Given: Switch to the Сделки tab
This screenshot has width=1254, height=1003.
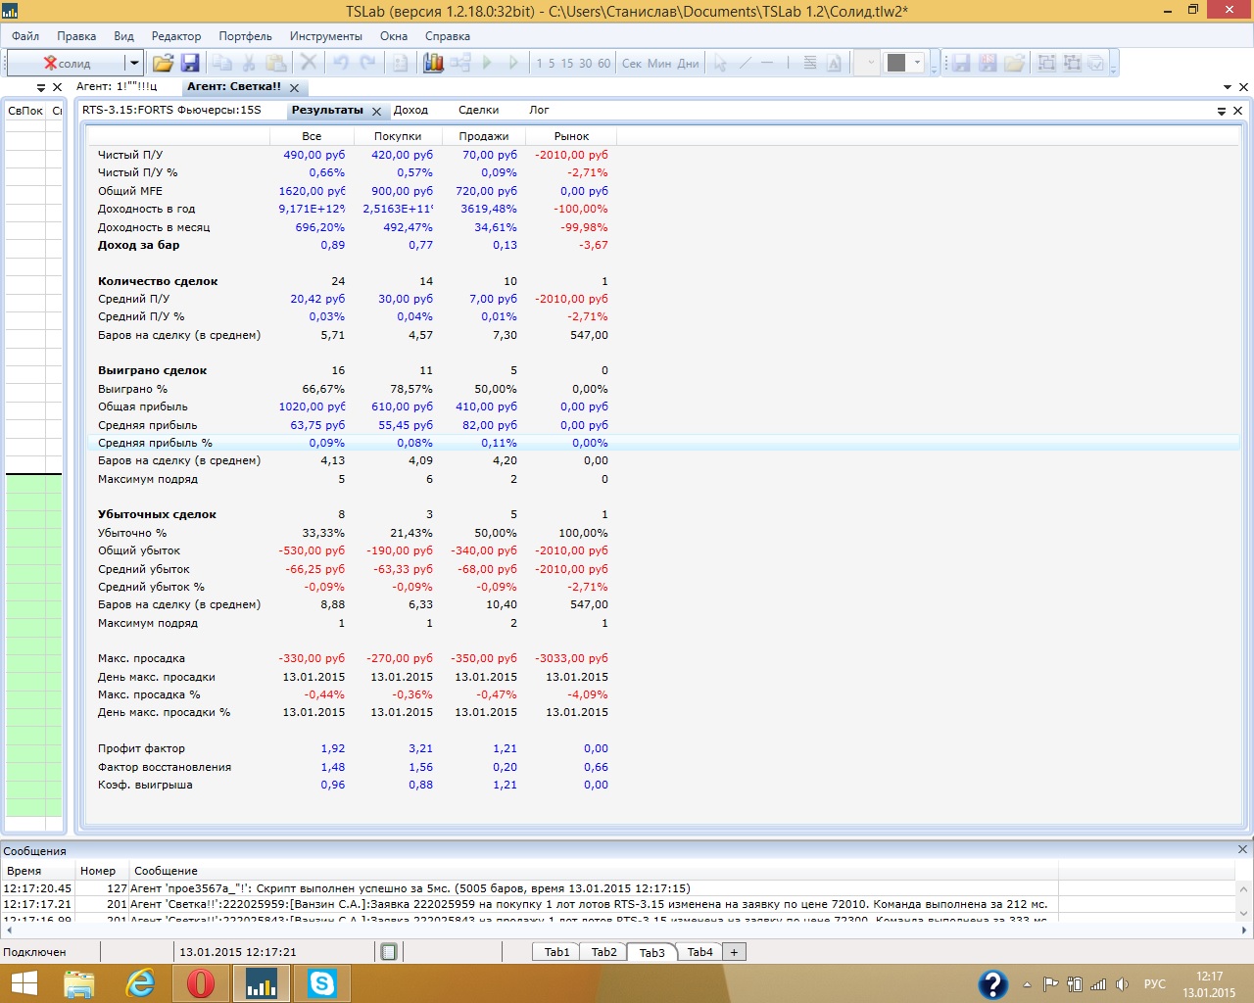Looking at the screenshot, I should (x=478, y=110).
